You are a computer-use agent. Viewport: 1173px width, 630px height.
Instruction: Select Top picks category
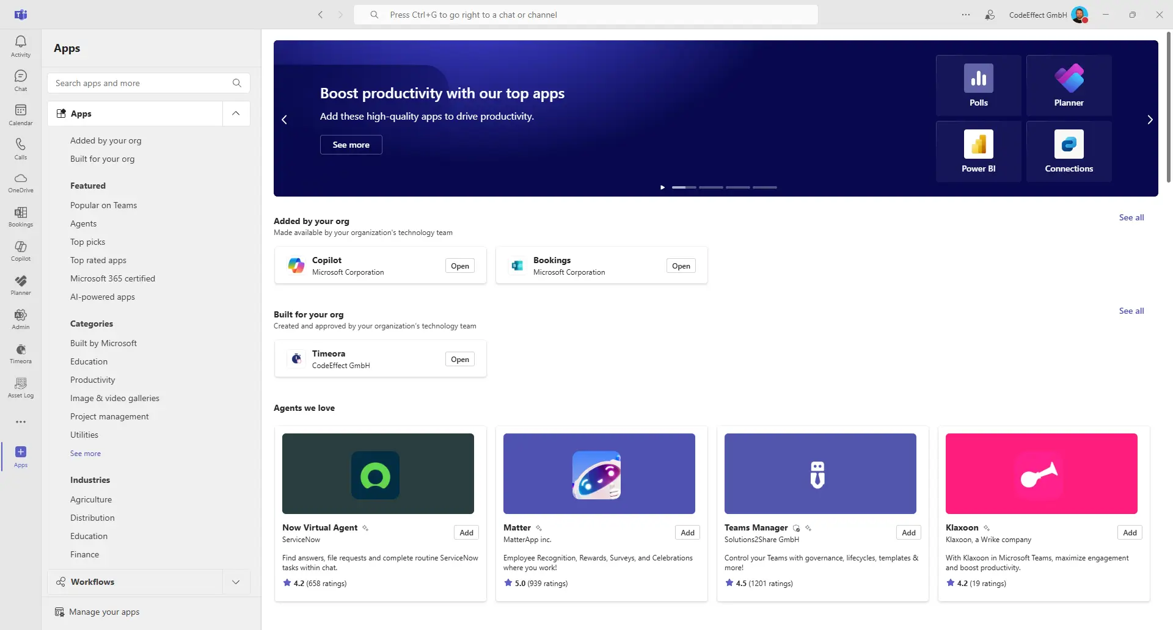[x=88, y=242]
